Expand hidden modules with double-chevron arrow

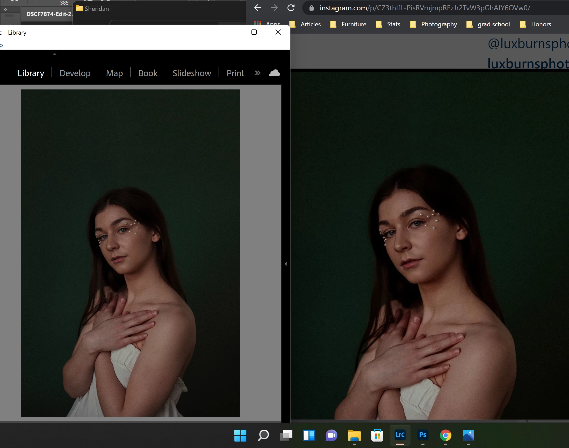257,73
